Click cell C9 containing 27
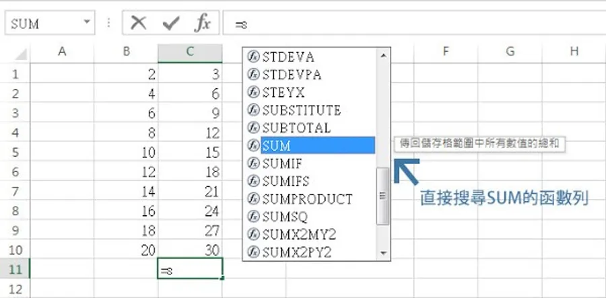Viewport: 606px width, 298px height. pos(190,230)
